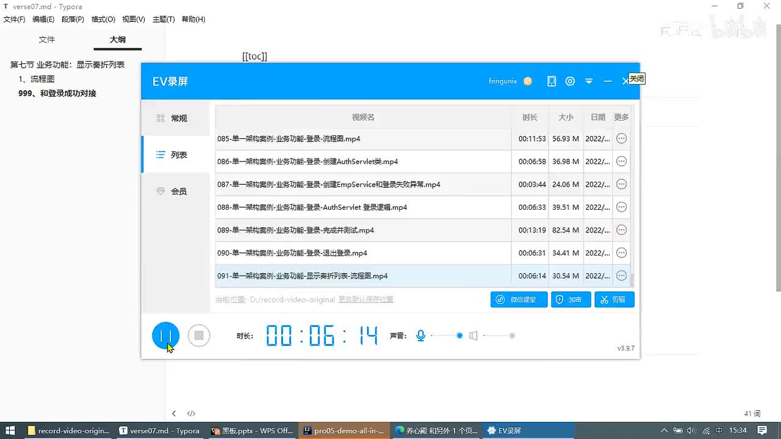
Task: Click the fengunix user coin icon
Action: 528,81
